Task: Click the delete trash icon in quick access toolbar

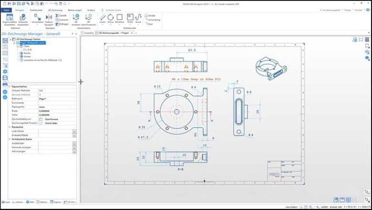Action: (x=61, y=3)
